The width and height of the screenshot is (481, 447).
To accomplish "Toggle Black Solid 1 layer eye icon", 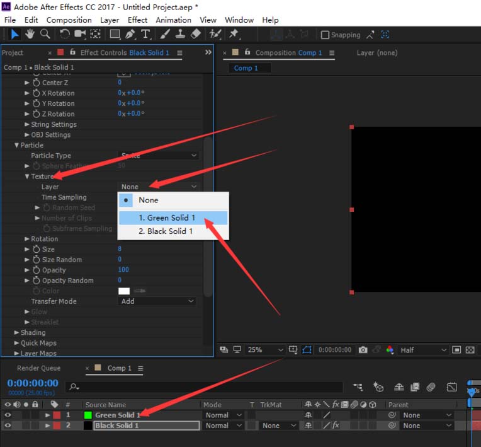I will click(x=8, y=426).
